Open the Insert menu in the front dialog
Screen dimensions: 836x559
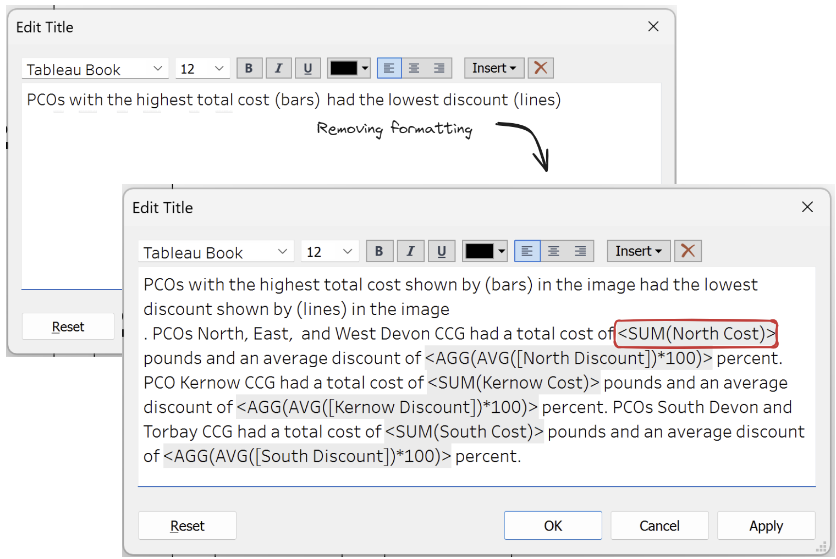point(638,251)
